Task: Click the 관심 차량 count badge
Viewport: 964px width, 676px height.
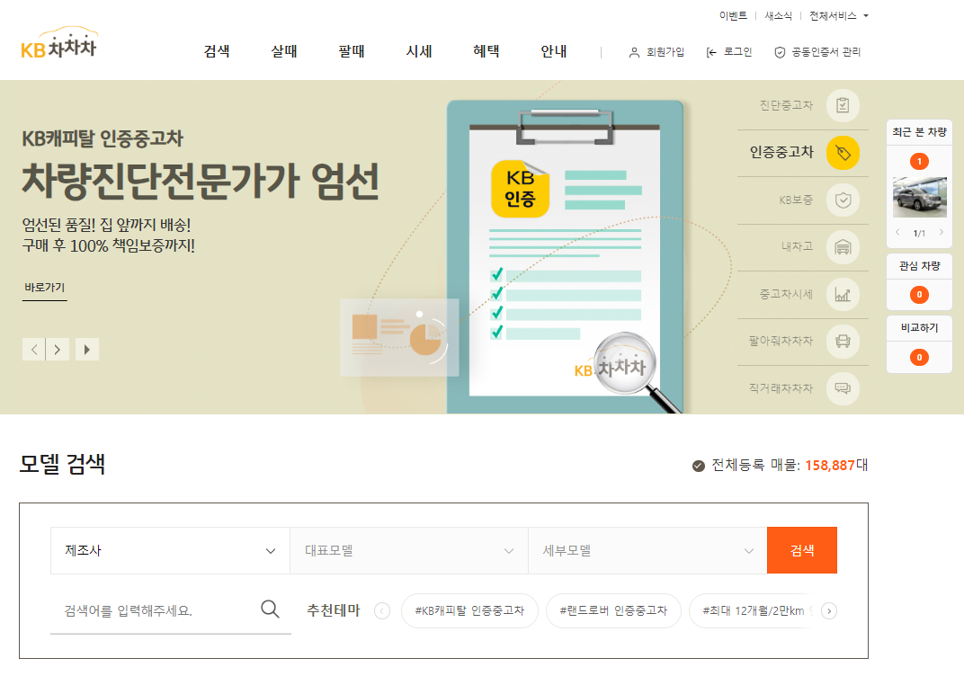Action: point(920,295)
